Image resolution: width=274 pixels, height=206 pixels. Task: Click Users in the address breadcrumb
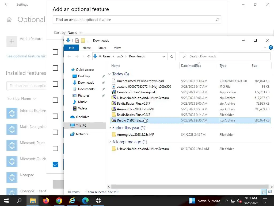106,56
